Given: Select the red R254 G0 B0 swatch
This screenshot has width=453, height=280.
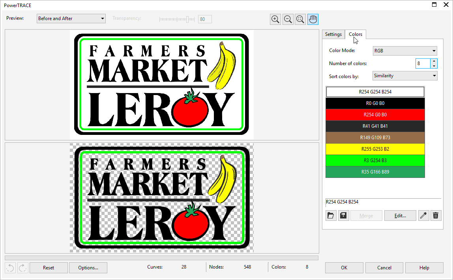Looking at the screenshot, I should 375,114.
